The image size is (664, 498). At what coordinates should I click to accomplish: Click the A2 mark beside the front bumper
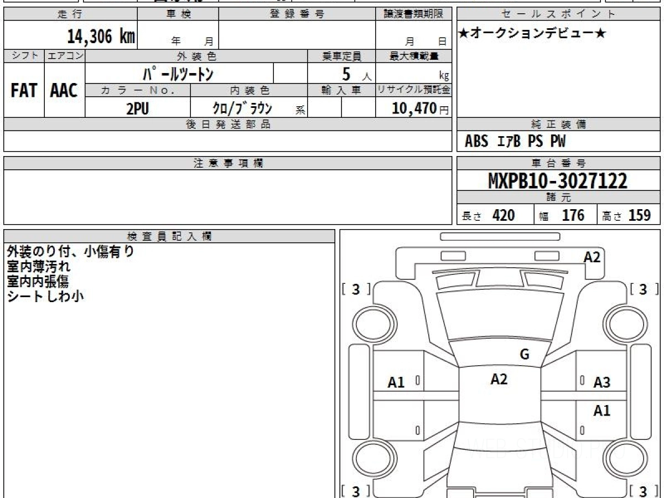click(x=592, y=257)
